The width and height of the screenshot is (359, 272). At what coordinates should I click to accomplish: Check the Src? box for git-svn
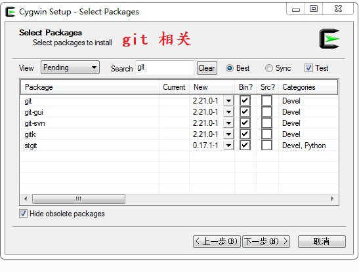pyautogui.click(x=266, y=123)
